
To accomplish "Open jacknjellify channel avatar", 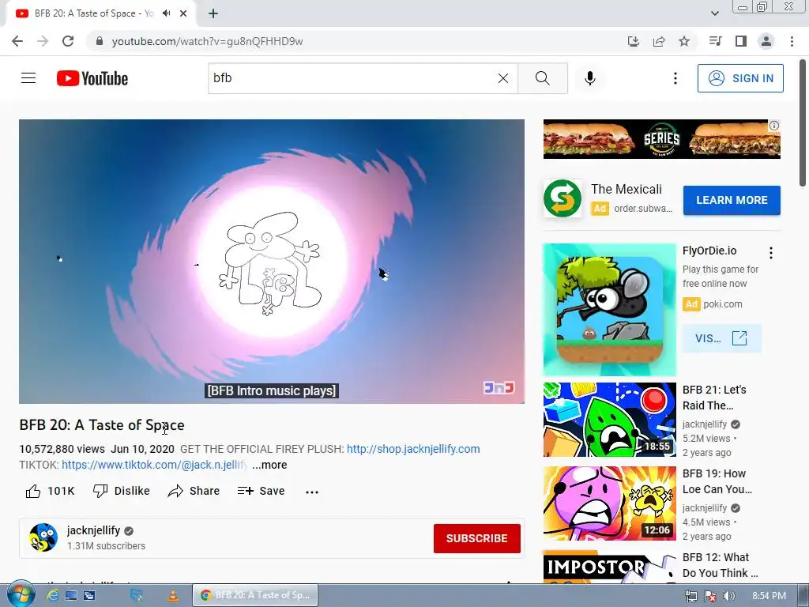I will [43, 537].
